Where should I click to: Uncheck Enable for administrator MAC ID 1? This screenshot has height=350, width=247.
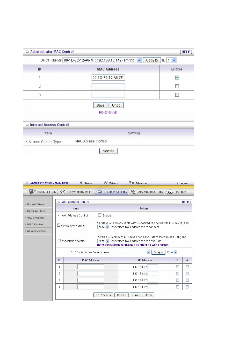[177, 78]
